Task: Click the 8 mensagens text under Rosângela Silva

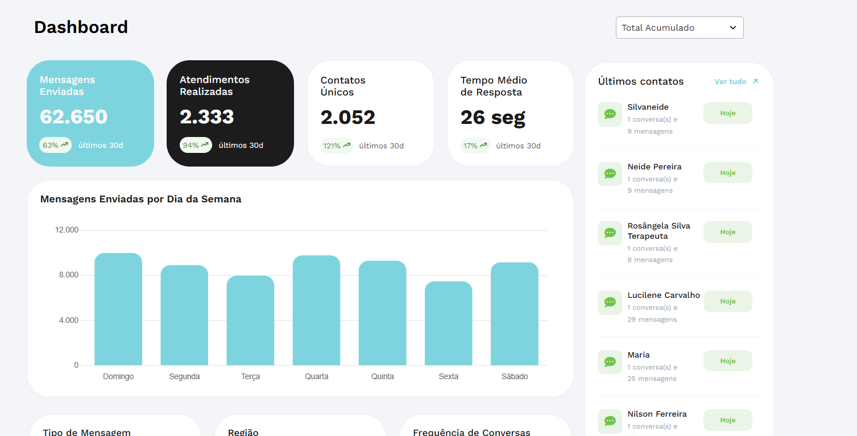Action: click(650, 260)
